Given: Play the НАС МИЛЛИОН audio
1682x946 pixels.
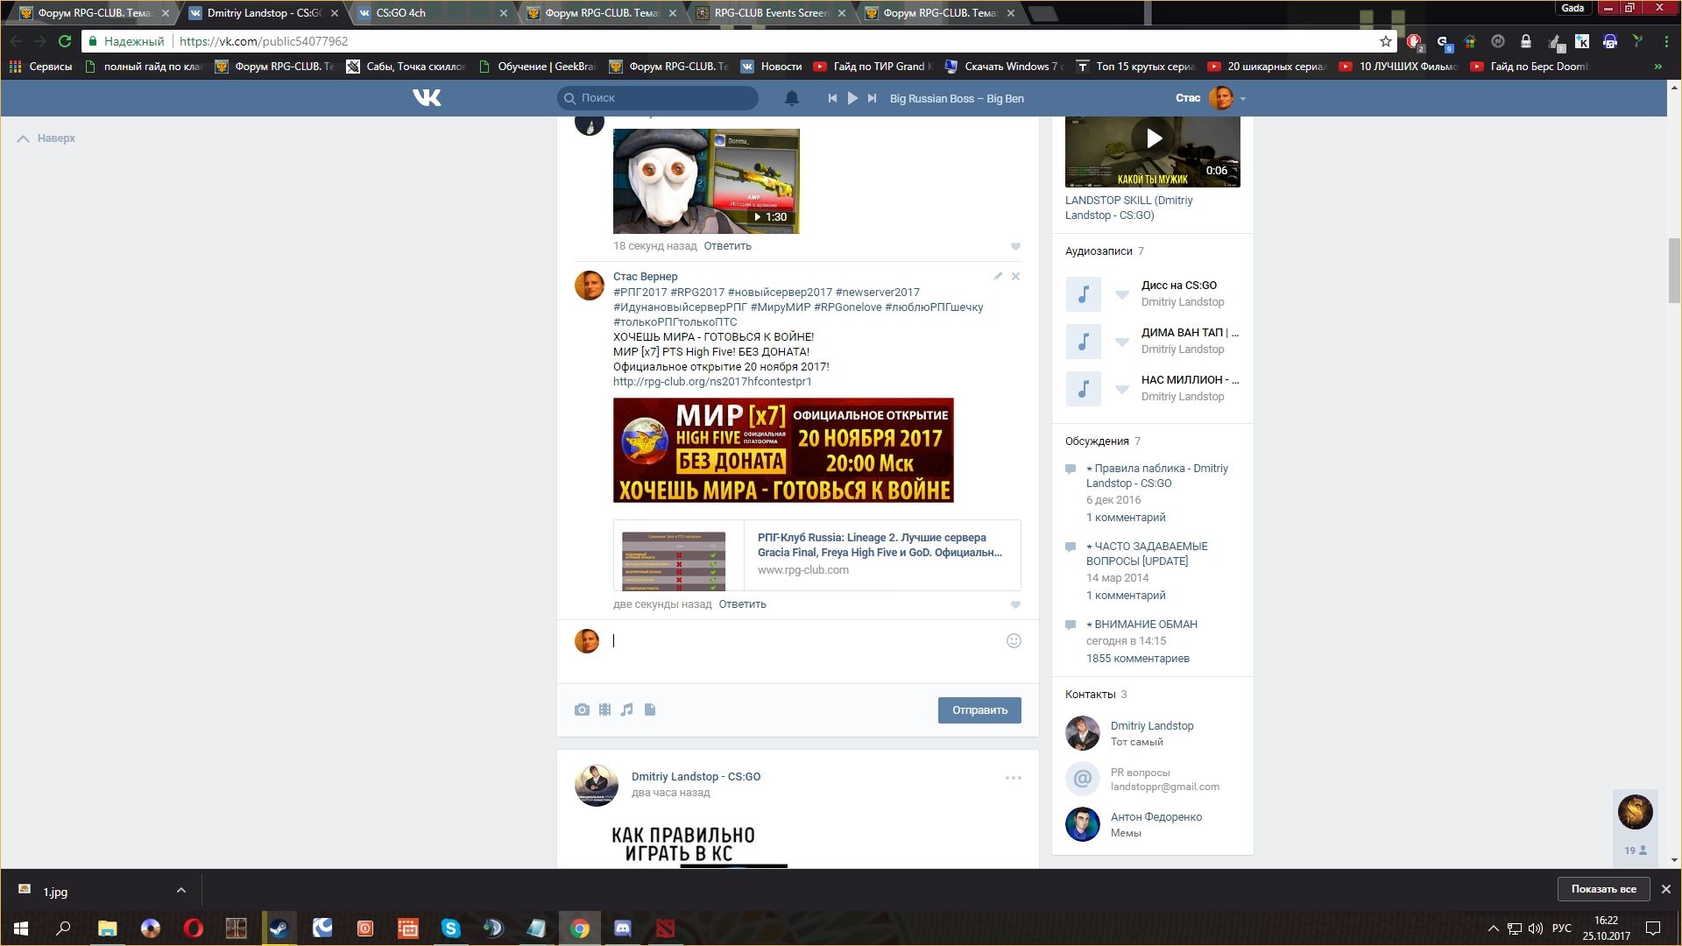Looking at the screenshot, I should [x=1084, y=389].
